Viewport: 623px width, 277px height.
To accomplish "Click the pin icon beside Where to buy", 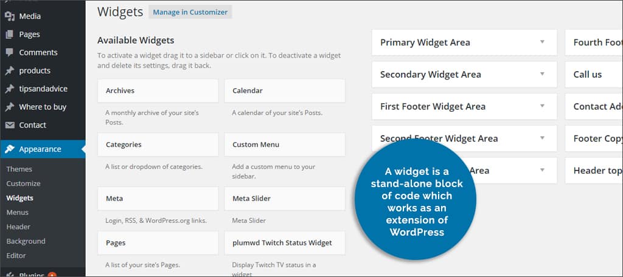I will [x=10, y=107].
